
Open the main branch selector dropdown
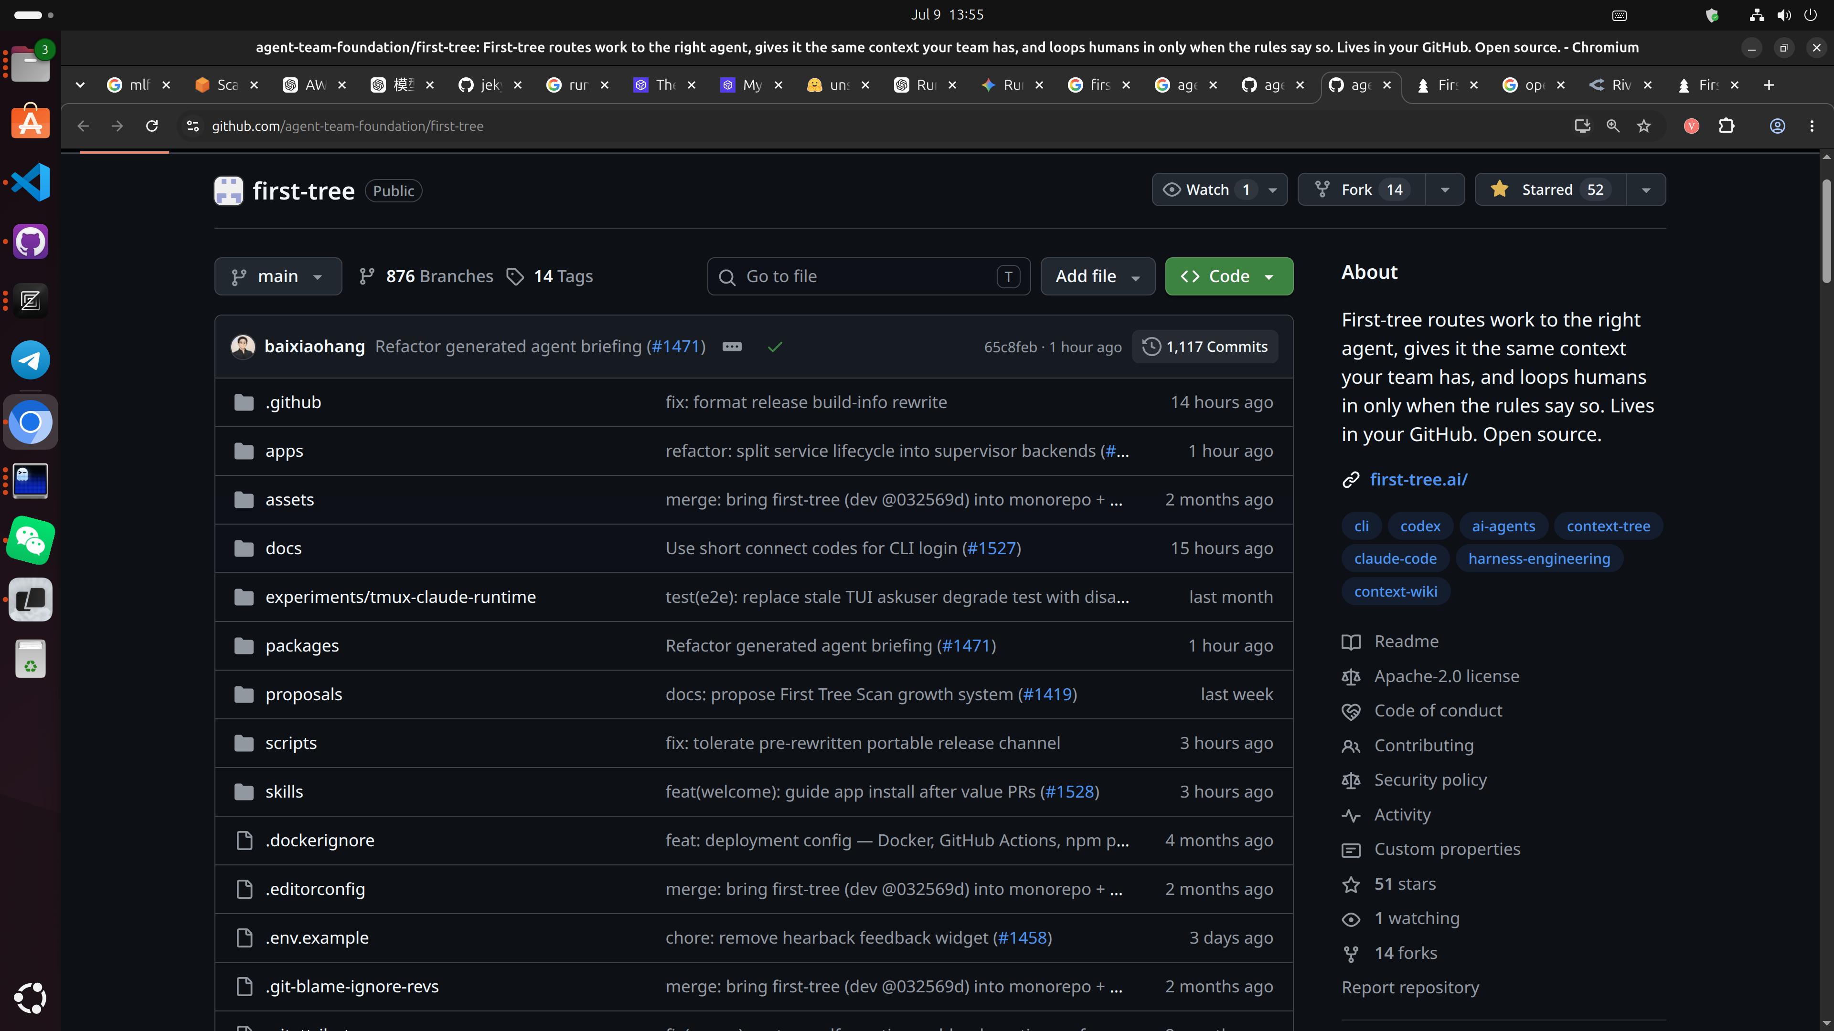pyautogui.click(x=277, y=276)
